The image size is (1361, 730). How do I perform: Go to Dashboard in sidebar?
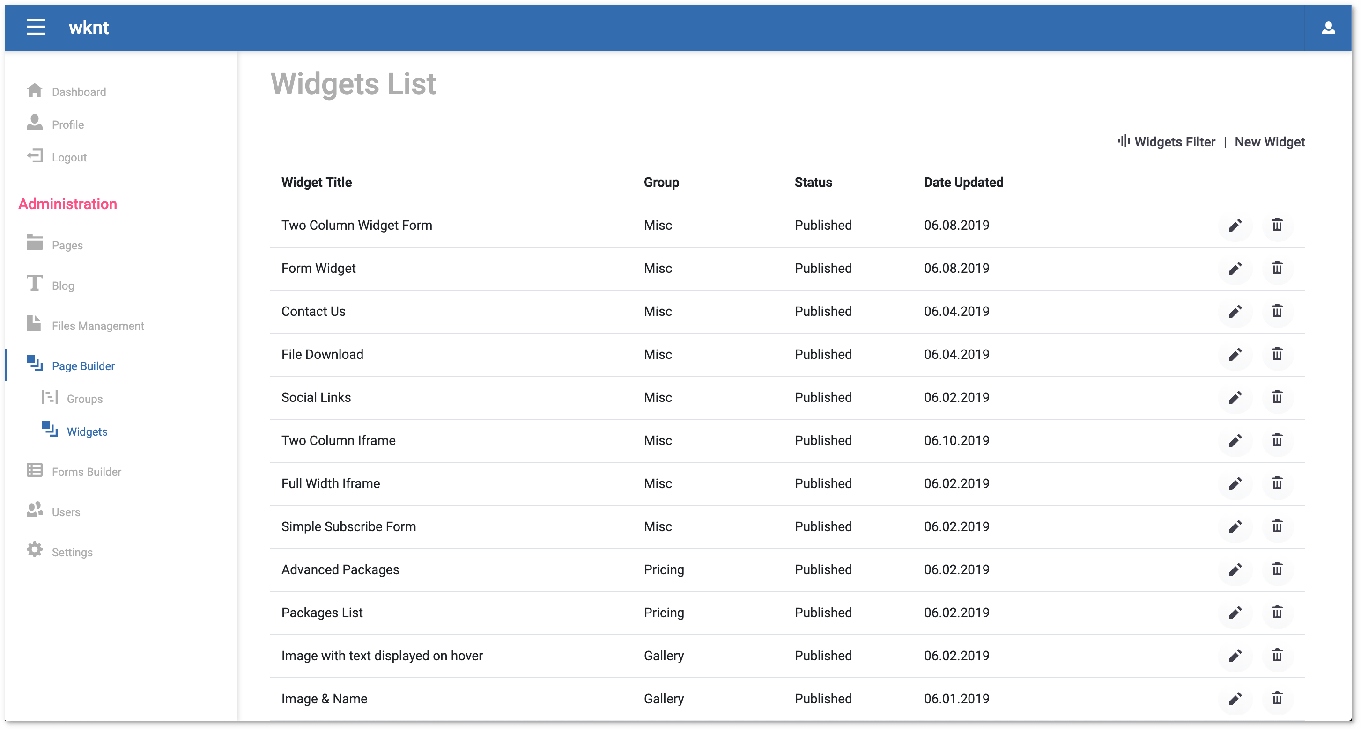[x=66, y=91]
